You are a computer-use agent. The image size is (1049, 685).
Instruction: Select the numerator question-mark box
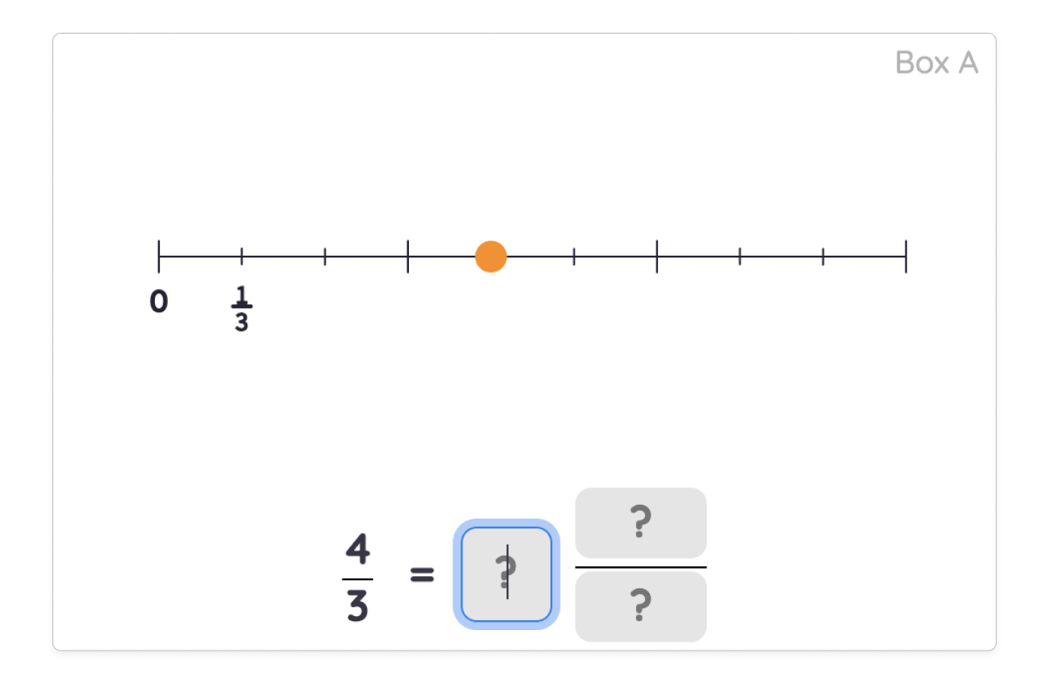[x=641, y=522]
